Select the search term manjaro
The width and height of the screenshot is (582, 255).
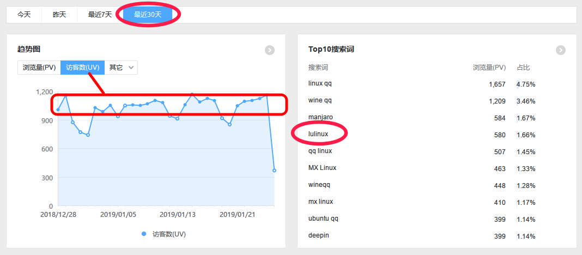[x=320, y=117]
